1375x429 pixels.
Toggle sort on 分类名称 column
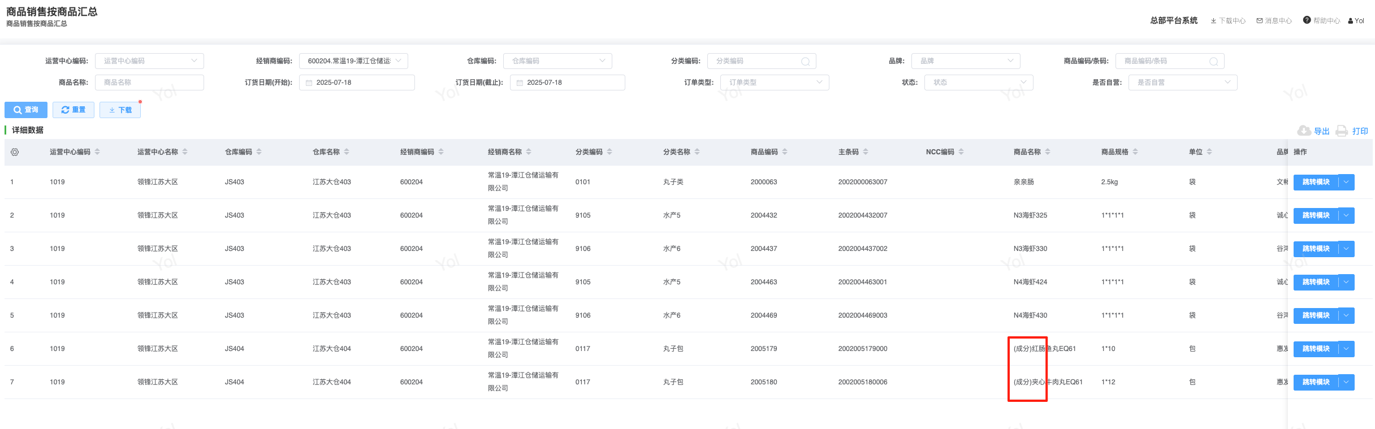(x=697, y=152)
